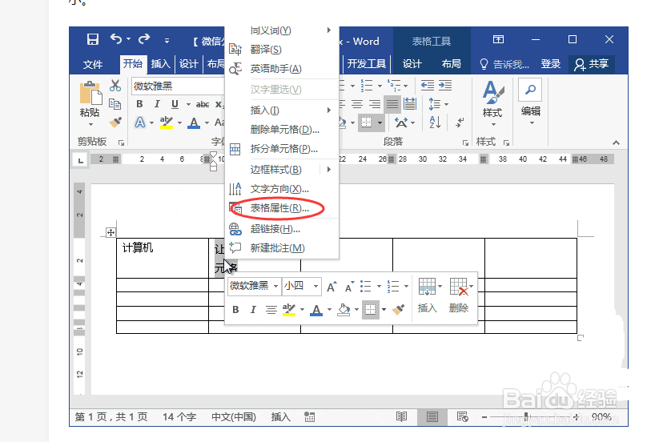This screenshot has width=655, height=442.
Task: Choose Translate (翻译) in context menu
Action: coord(283,50)
